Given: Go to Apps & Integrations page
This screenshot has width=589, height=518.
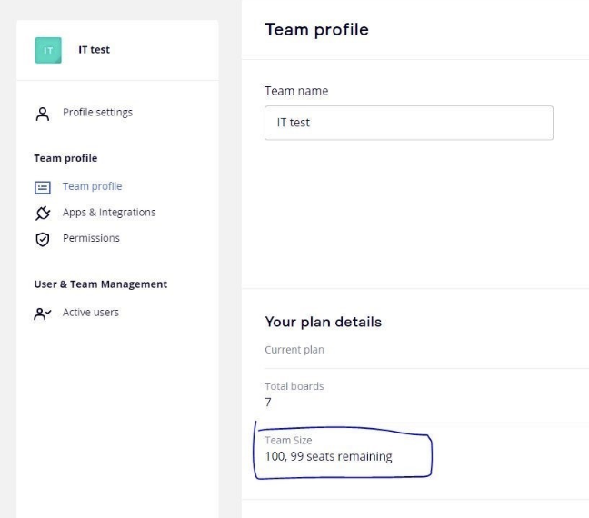Looking at the screenshot, I should (x=108, y=213).
